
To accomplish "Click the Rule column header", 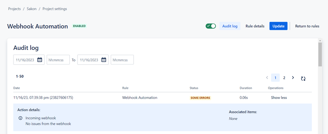I will pos(125,88).
